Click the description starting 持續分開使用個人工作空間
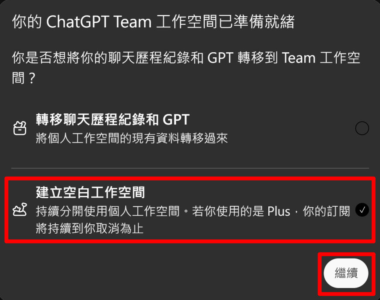The image size is (380, 300). pos(193,211)
